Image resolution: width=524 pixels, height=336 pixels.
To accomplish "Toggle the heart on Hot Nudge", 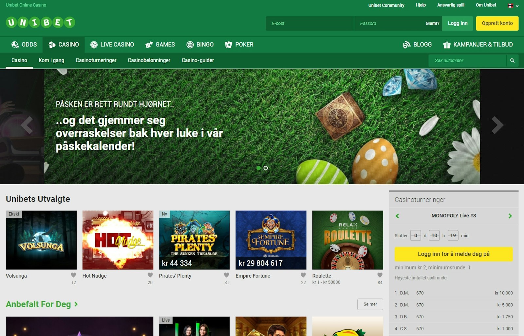I will (x=150, y=275).
